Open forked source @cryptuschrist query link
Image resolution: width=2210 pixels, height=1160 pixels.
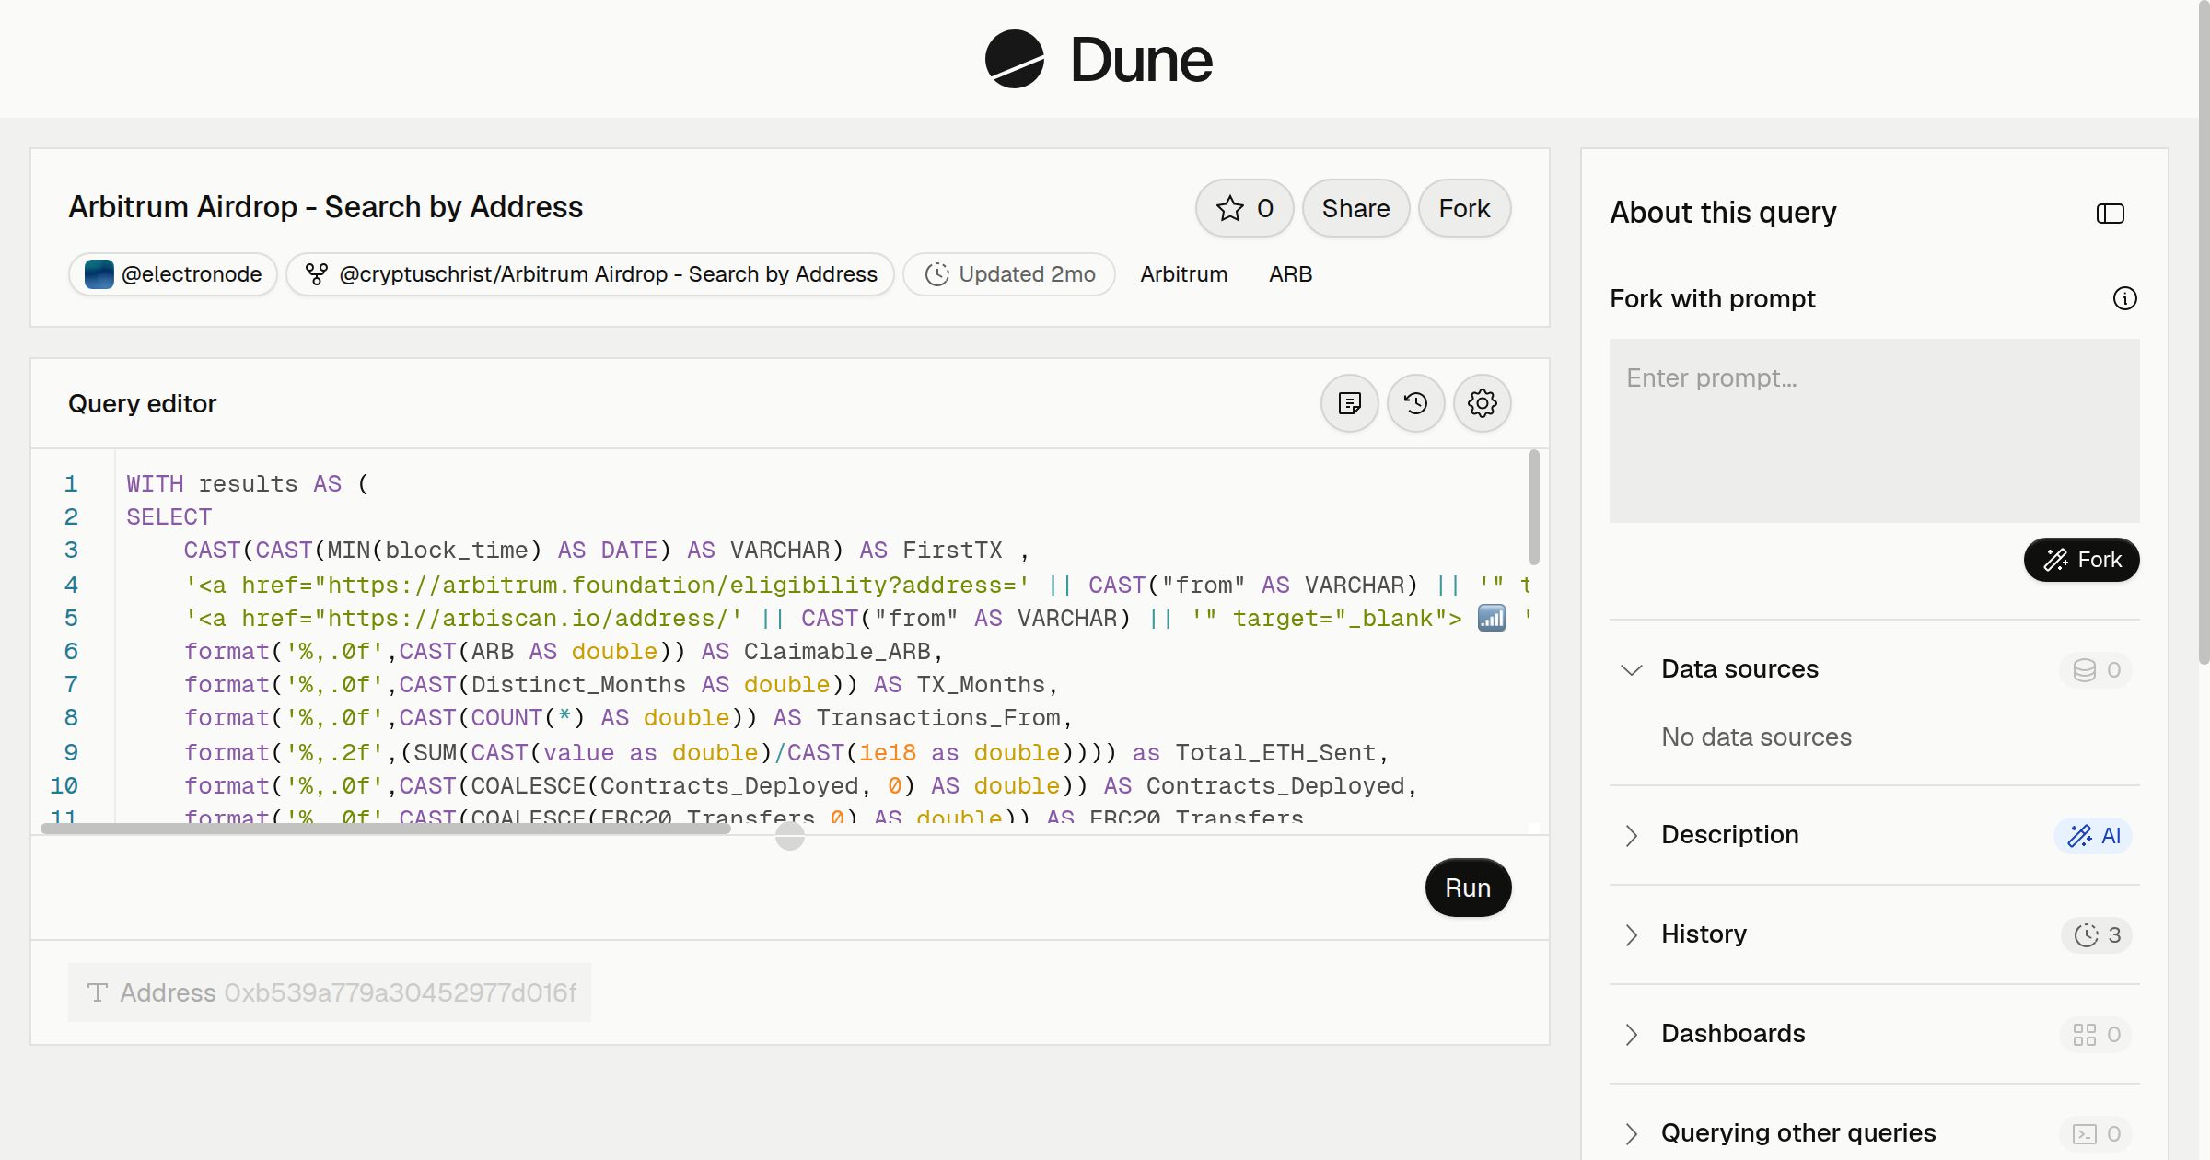(590, 274)
